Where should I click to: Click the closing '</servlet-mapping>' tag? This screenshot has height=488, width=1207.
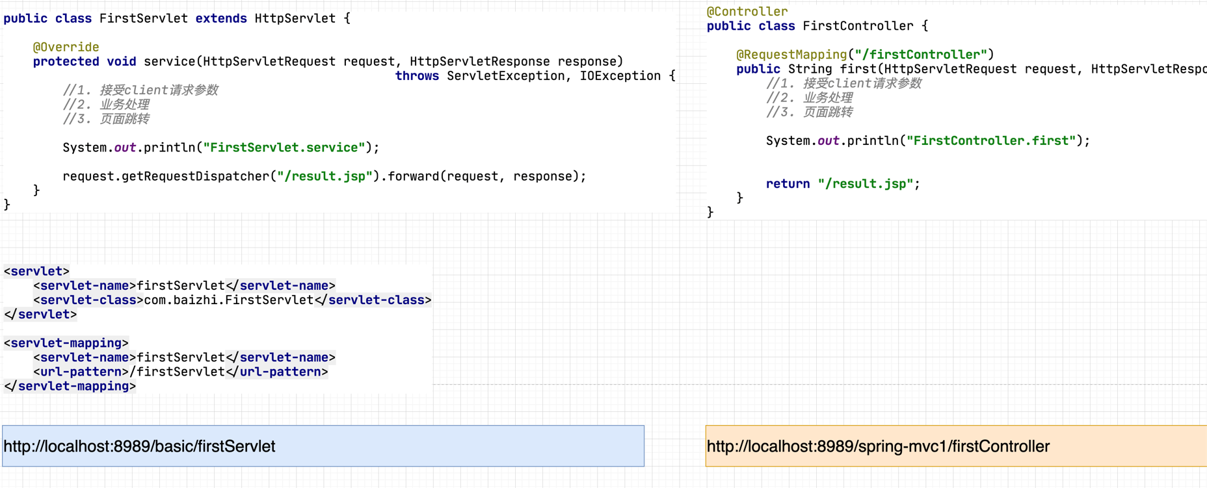[x=70, y=386]
